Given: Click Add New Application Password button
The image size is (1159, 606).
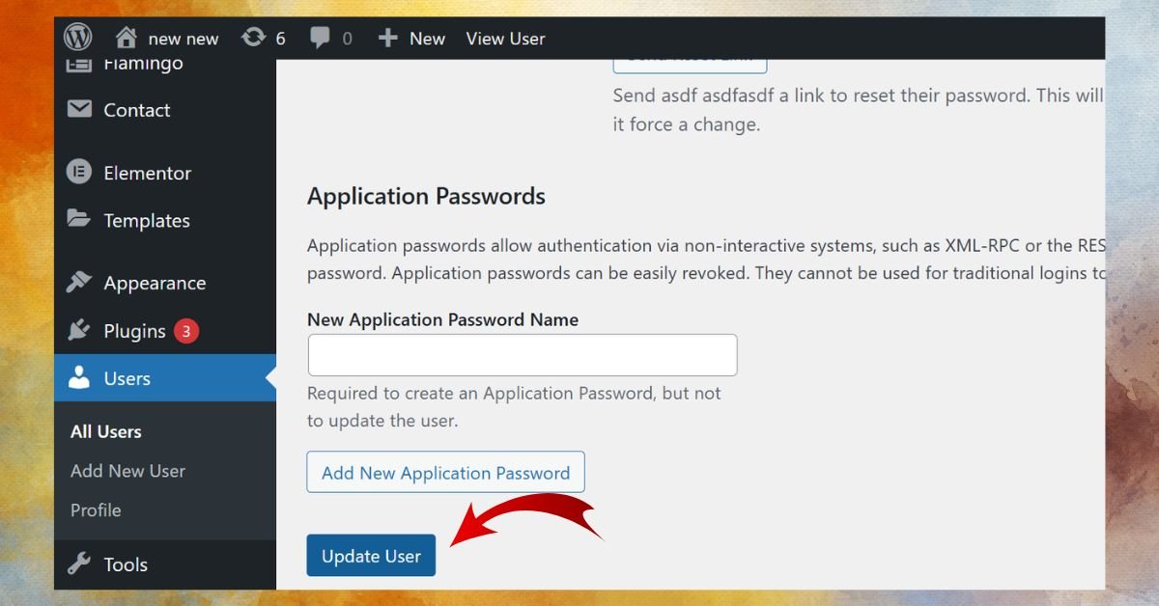Looking at the screenshot, I should [x=445, y=472].
